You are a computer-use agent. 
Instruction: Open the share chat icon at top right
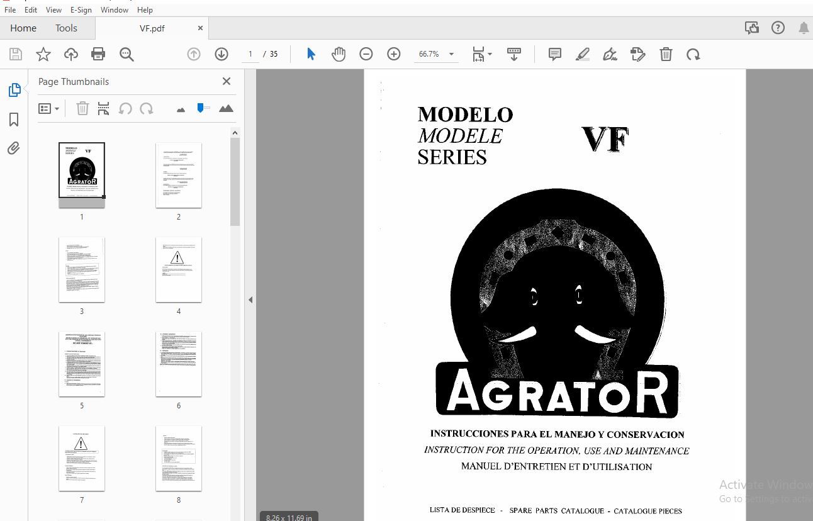[x=751, y=28]
